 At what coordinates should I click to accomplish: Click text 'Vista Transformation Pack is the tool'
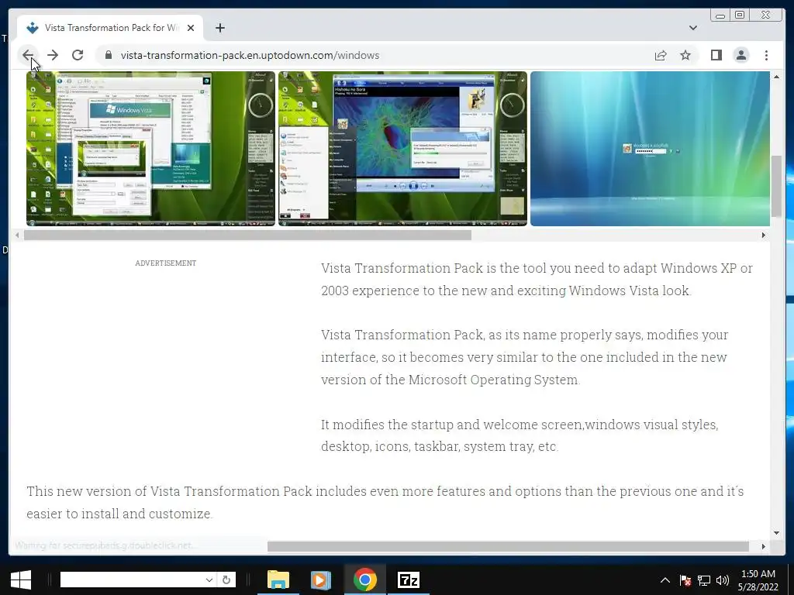tap(433, 268)
